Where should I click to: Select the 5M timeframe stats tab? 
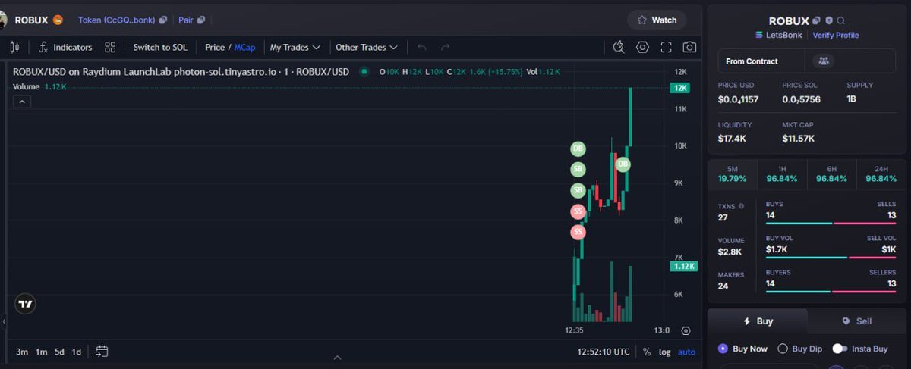tap(732, 174)
